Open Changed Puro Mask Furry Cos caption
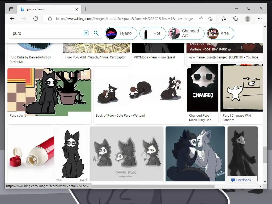The height and width of the screenshot is (204, 272). [x=201, y=118]
